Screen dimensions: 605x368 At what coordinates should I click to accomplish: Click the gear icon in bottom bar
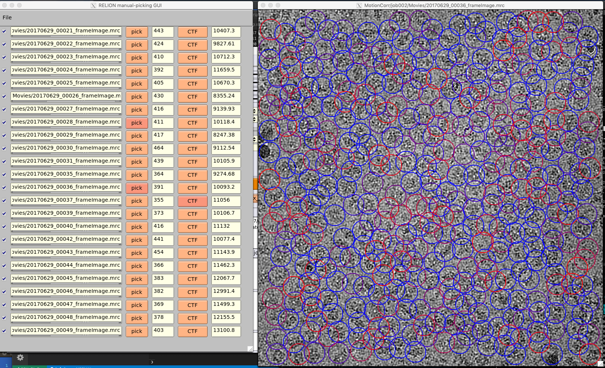click(x=20, y=358)
